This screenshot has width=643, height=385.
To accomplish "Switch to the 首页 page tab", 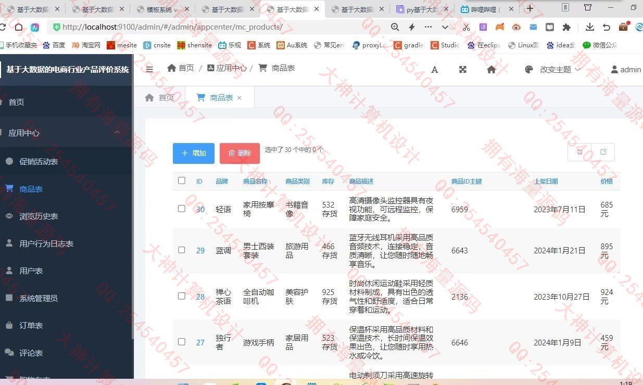I will coord(159,97).
